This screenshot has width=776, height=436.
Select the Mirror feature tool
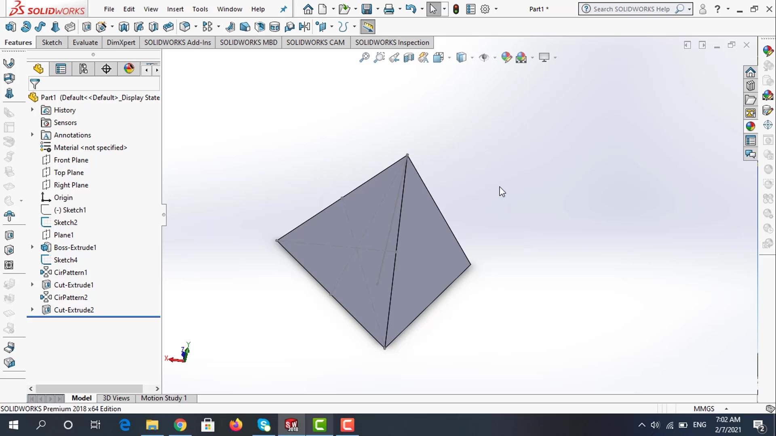pos(304,26)
